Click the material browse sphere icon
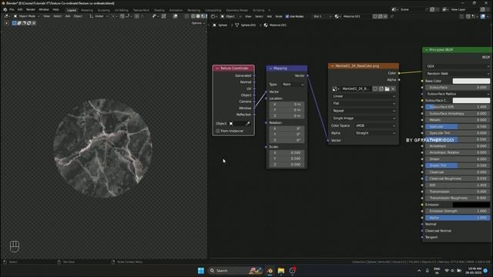493x277 pixels. (337, 16)
